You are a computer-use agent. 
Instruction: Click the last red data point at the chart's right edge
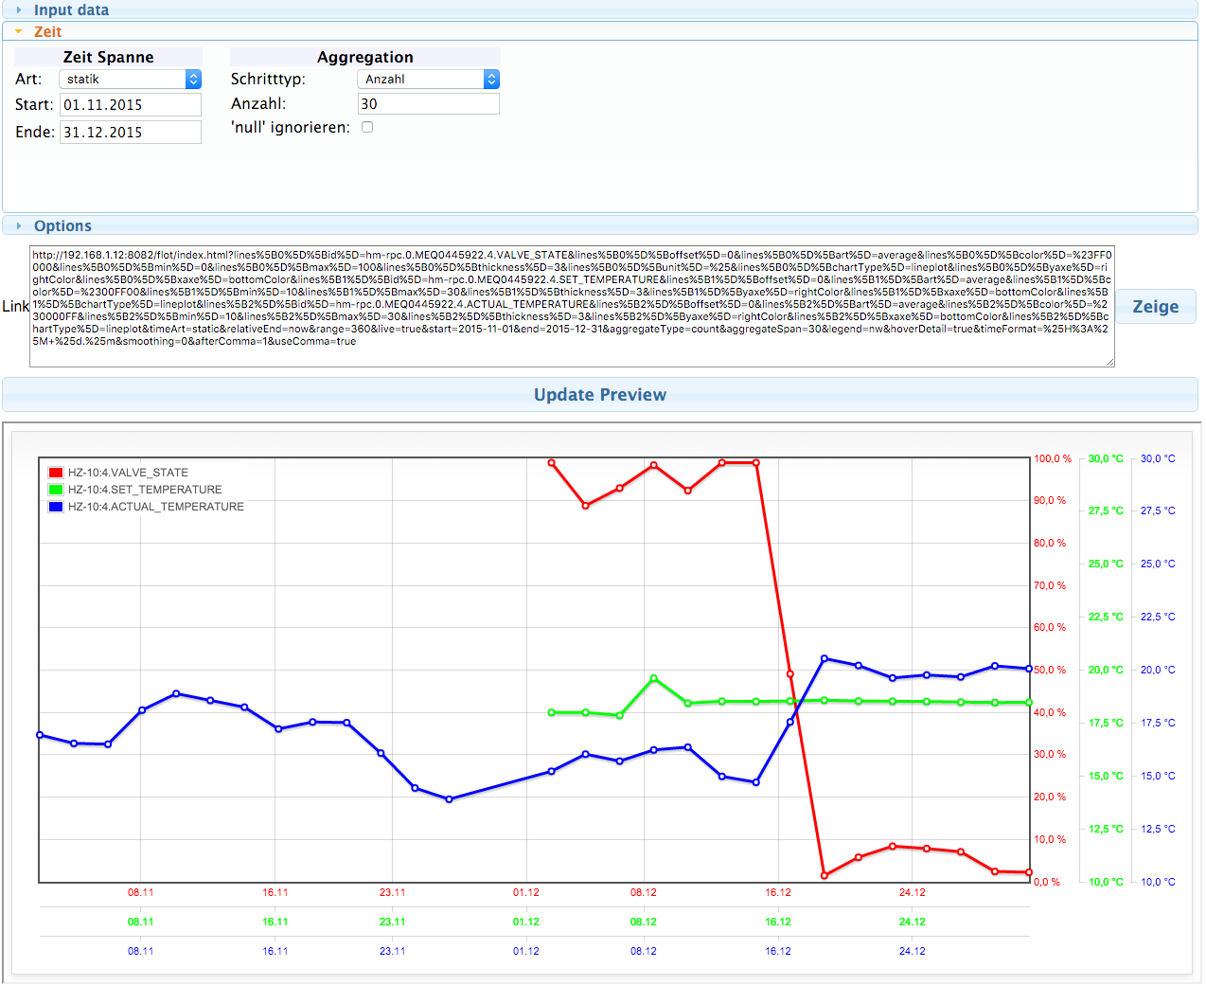1029,872
